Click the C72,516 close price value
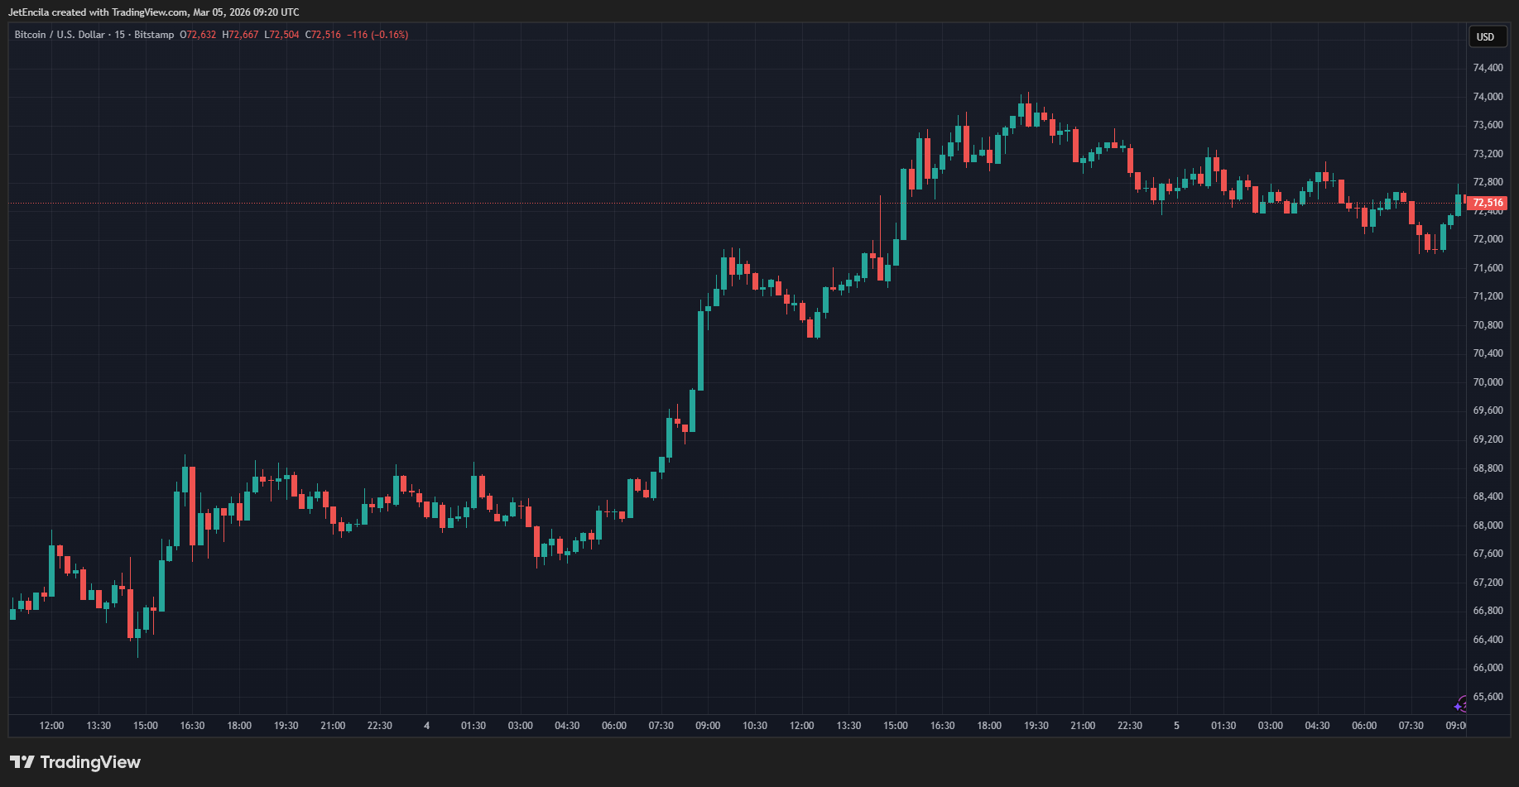The height and width of the screenshot is (787, 1519). coord(323,35)
